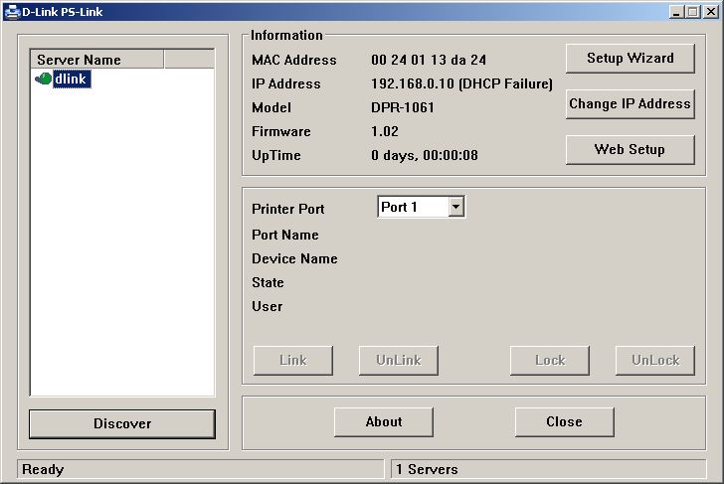The image size is (724, 484).
Task: Select the dlink server name entry
Action: (x=72, y=79)
